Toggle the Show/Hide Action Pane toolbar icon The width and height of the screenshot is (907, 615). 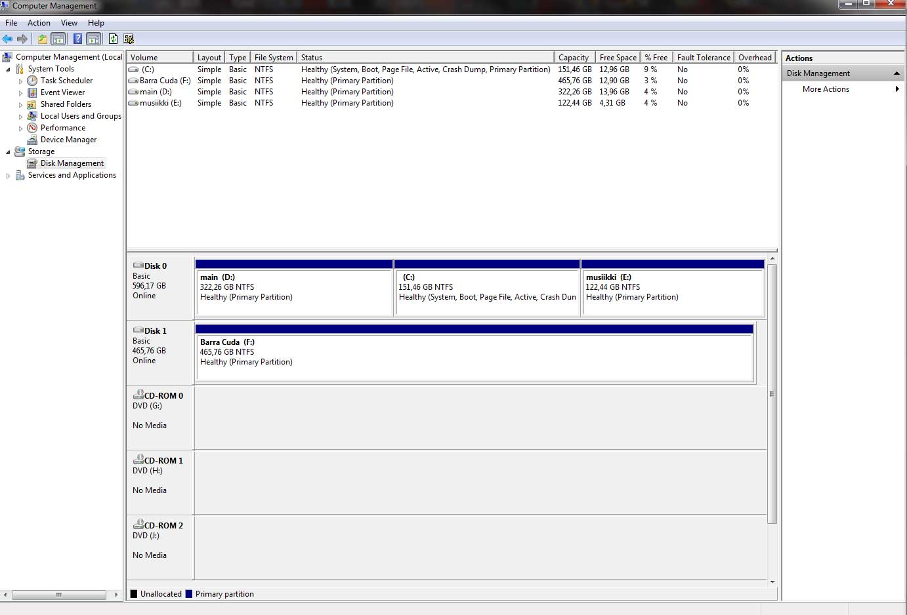[x=94, y=39]
